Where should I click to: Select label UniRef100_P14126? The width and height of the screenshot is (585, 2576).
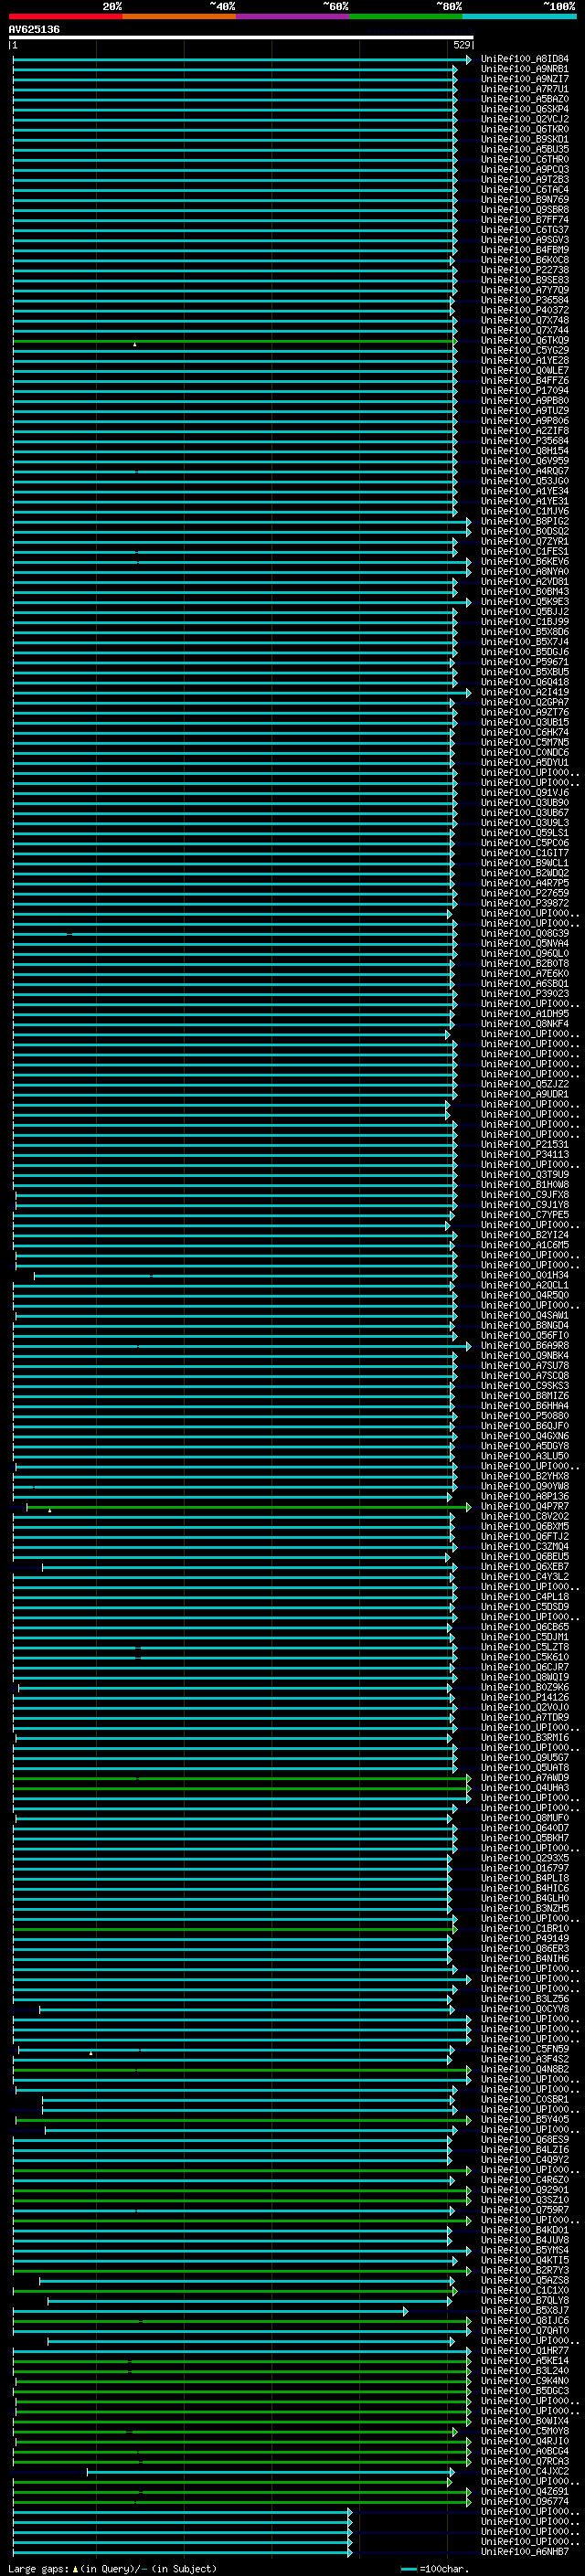(524, 1697)
